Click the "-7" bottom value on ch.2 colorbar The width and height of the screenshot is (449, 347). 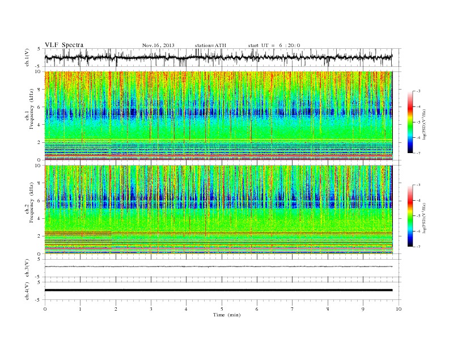coord(418,247)
